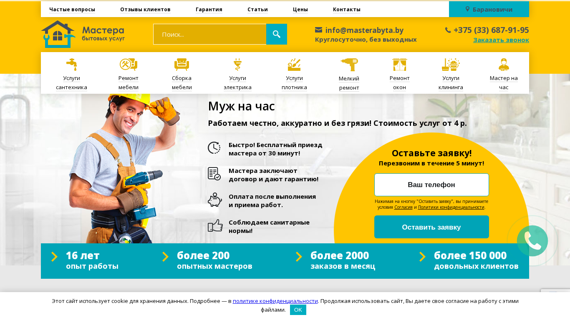Open the Мелкий ремонт link text
Screen dimensions: 570x320
(x=349, y=83)
